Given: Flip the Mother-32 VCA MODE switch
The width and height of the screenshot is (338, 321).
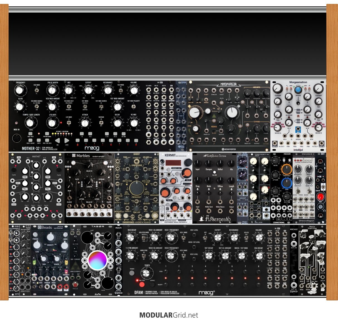Looking at the screenshot, I should pyautogui.click(x=121, y=91).
